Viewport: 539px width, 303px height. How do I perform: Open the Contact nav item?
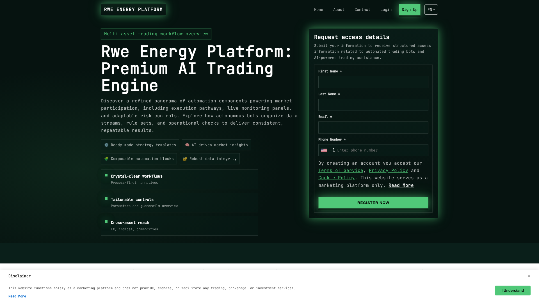(x=362, y=10)
